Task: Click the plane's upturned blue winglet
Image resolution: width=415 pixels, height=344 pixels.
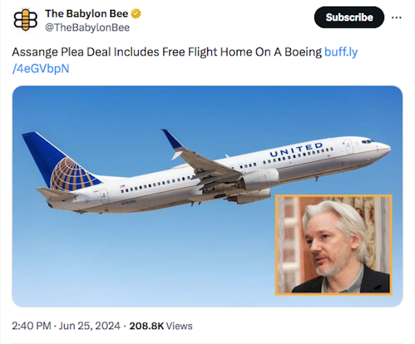Action: click(173, 140)
